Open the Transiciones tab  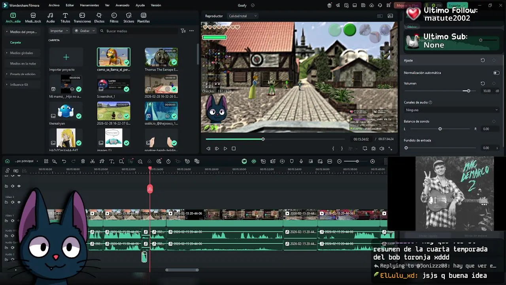pos(82,18)
